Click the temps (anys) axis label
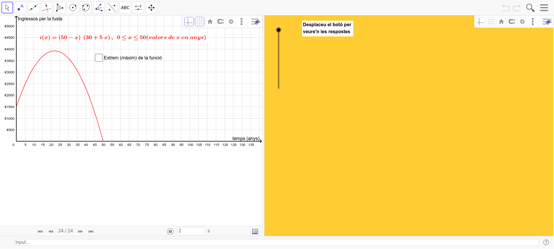554x249 pixels. point(246,139)
